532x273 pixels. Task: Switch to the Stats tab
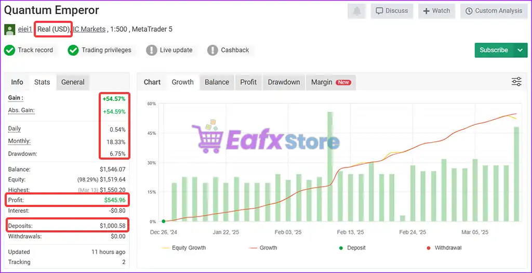coord(42,82)
